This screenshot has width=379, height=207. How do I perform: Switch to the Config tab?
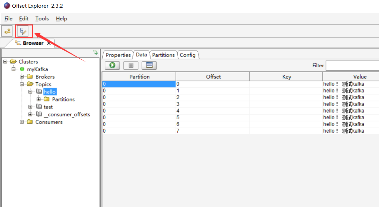188,55
